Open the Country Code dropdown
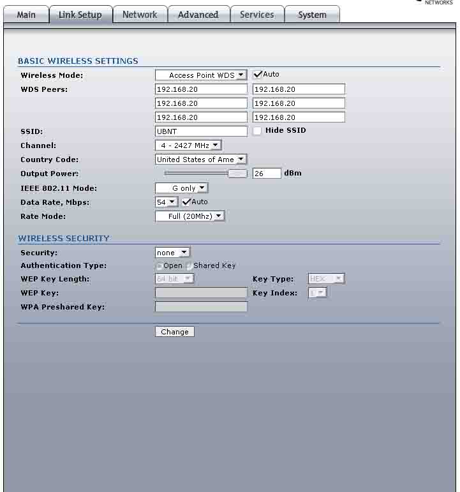 coord(201,160)
